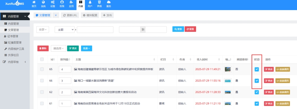Click 修改 for row Id 61
Image resolution: width=297 pixels, height=109 pixels.
pyautogui.click(x=269, y=103)
